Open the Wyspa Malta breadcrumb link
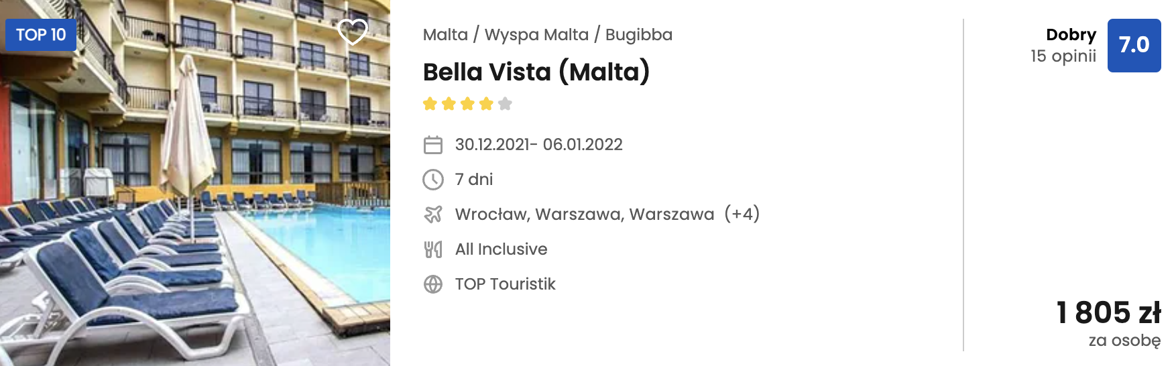Screen dimensions: 1176x366 (536, 35)
